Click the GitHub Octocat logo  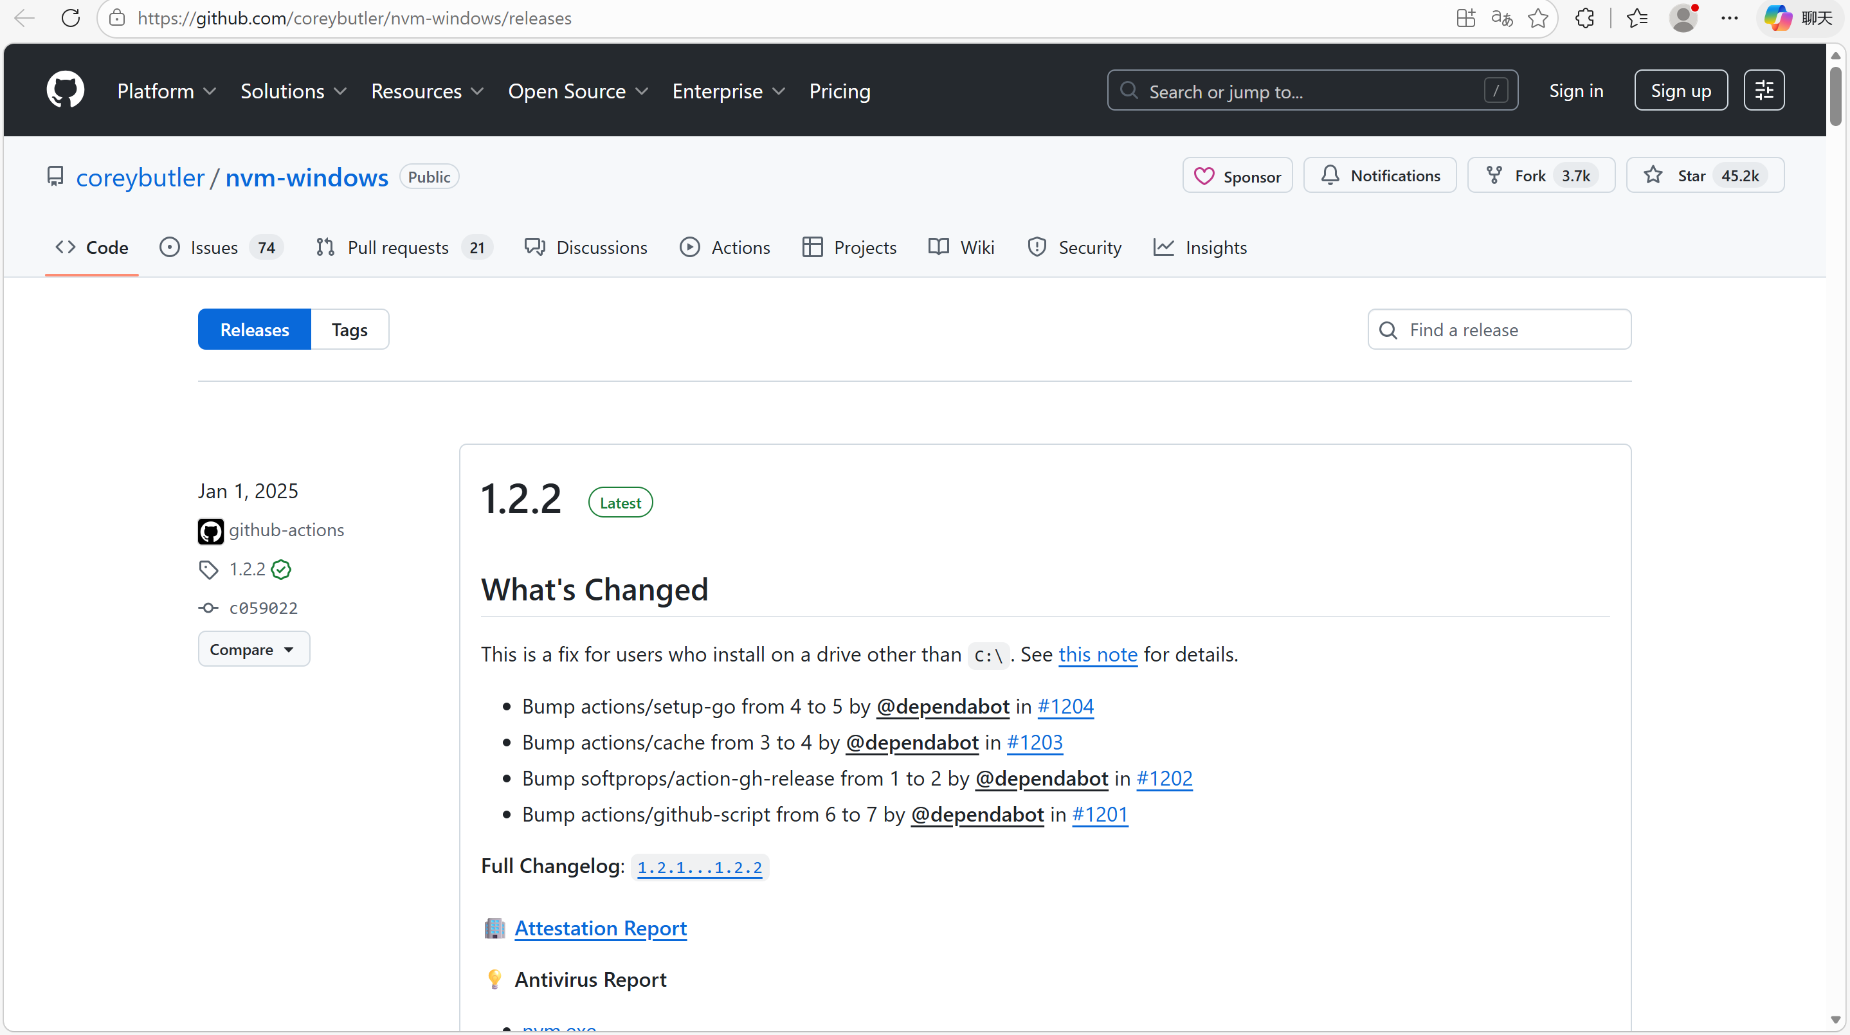click(66, 91)
